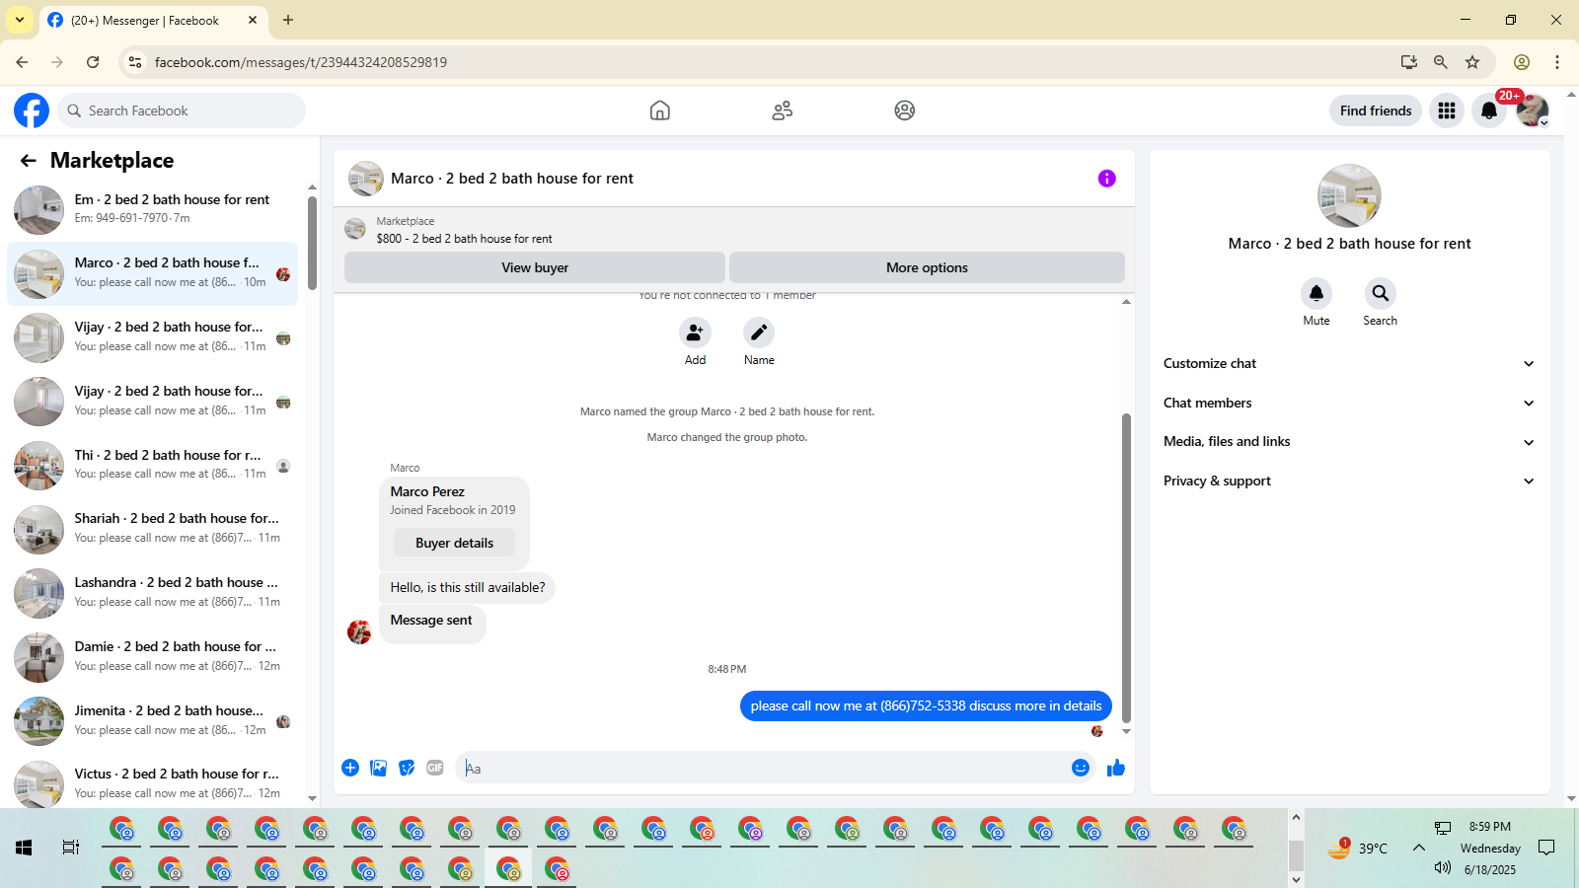Open Windows Start menu
Image resolution: width=1579 pixels, height=888 pixels.
[x=24, y=848]
